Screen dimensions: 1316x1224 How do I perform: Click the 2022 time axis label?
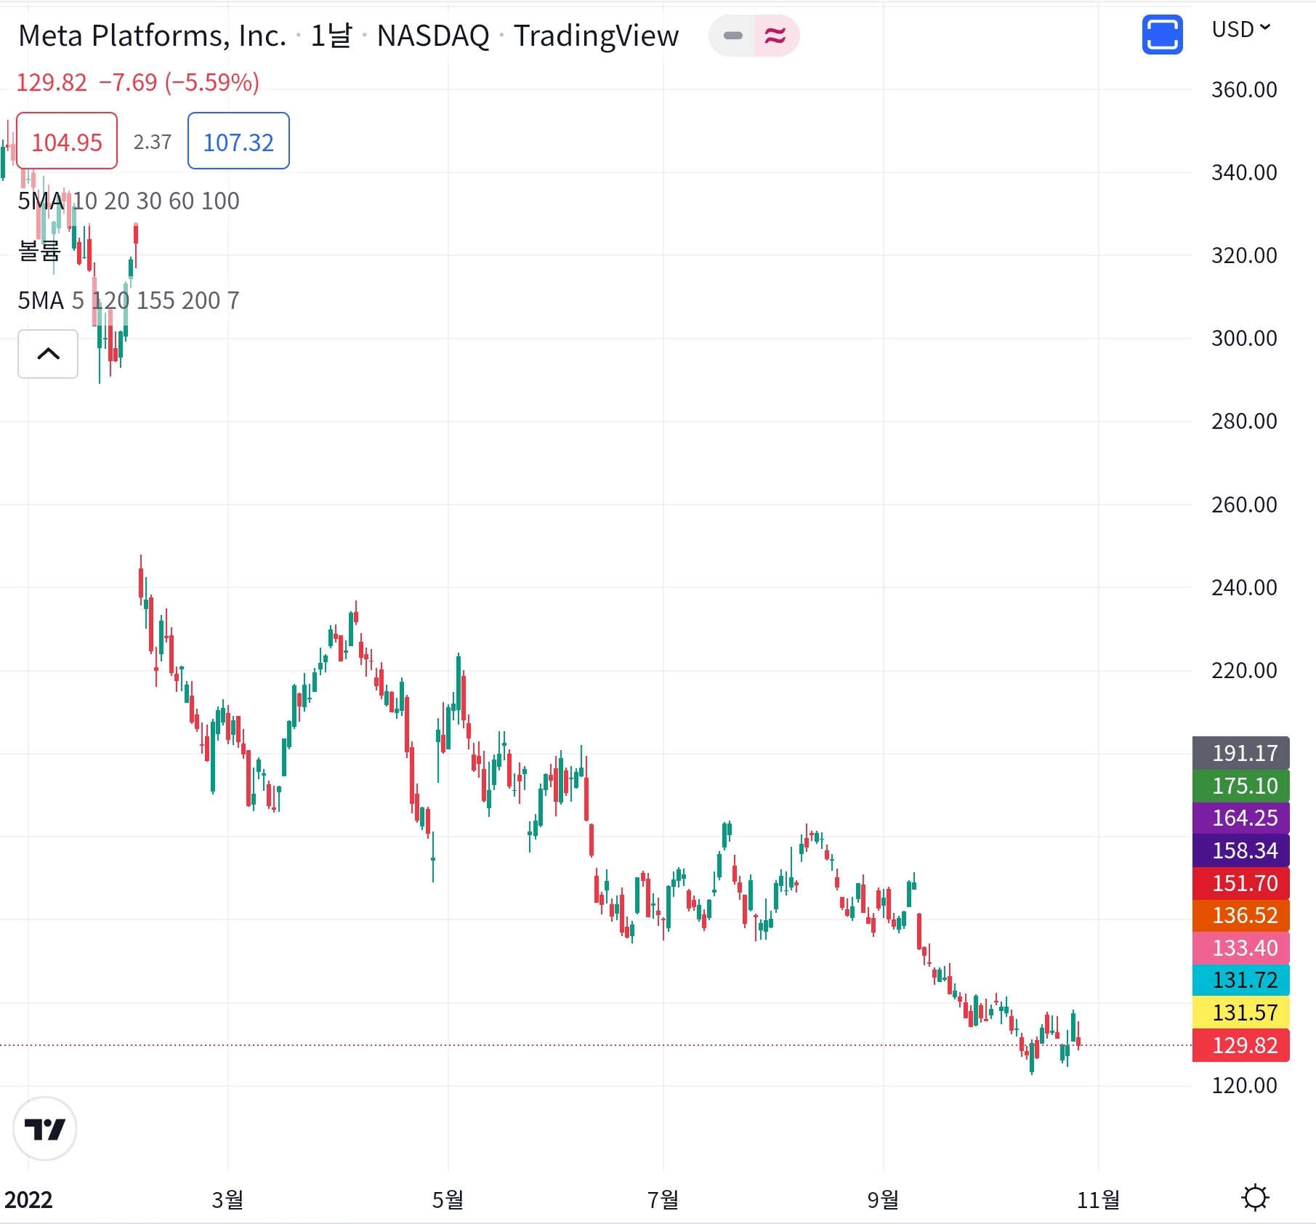click(28, 1199)
